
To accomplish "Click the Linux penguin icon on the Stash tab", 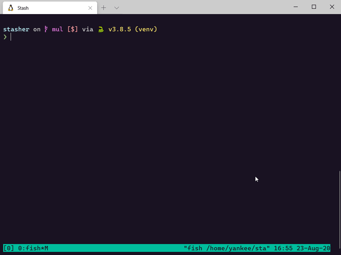I will point(10,8).
